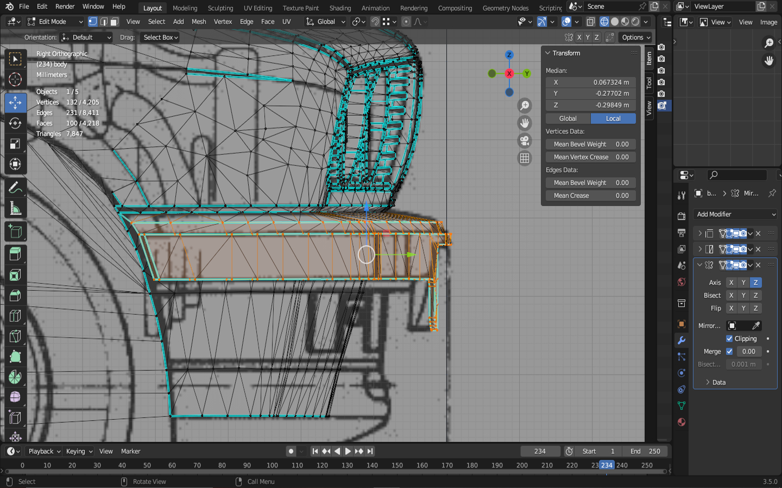The height and width of the screenshot is (488, 782).
Task: Click the Mean Crease slider field
Action: [591, 196]
